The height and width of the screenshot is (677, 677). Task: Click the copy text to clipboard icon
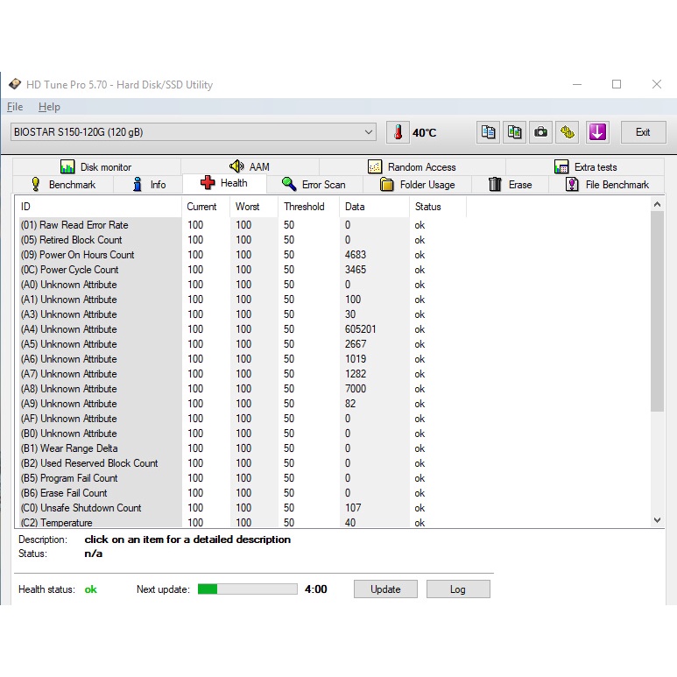coord(488,132)
